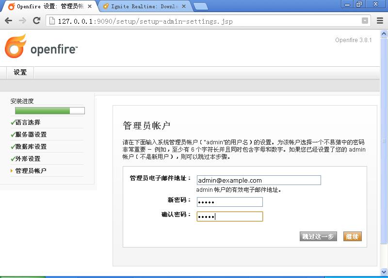
Task: Click the scrollbar down arrow
Action: point(384,272)
